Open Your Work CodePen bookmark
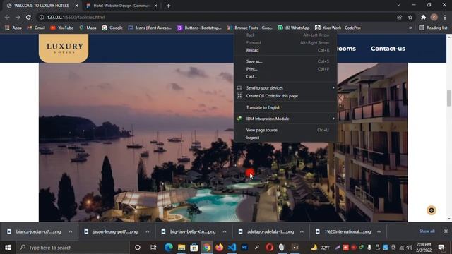This screenshot has height=254, width=452. pyautogui.click(x=338, y=28)
